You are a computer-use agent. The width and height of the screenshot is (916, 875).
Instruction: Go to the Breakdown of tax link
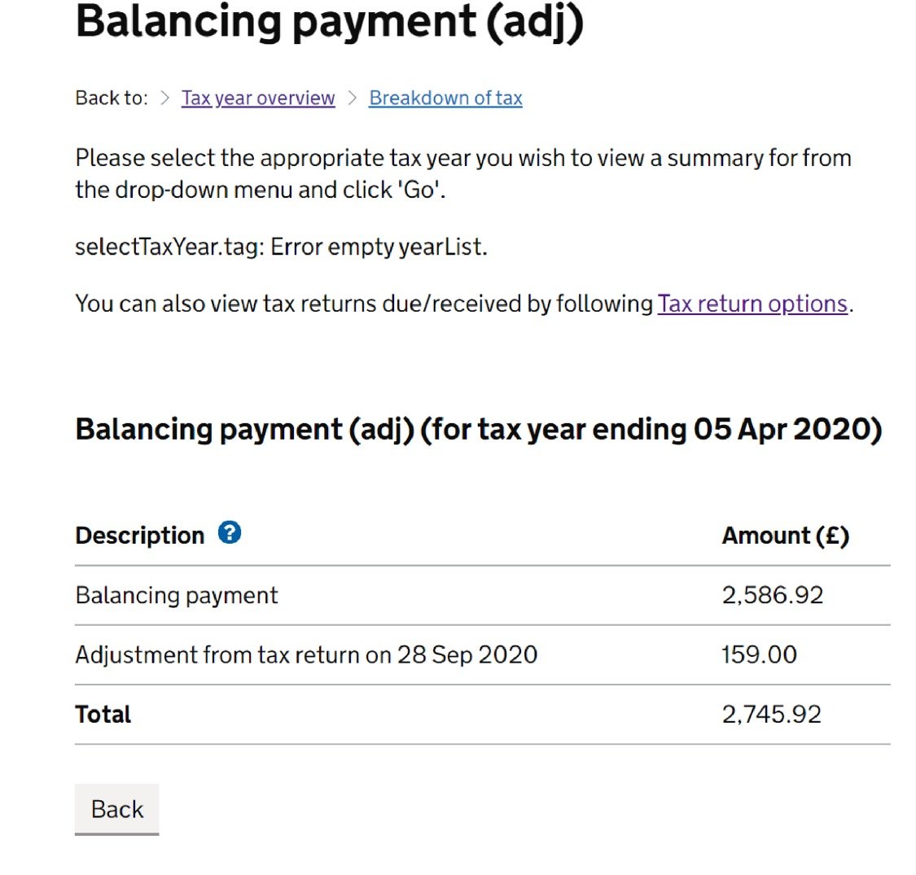pos(445,98)
